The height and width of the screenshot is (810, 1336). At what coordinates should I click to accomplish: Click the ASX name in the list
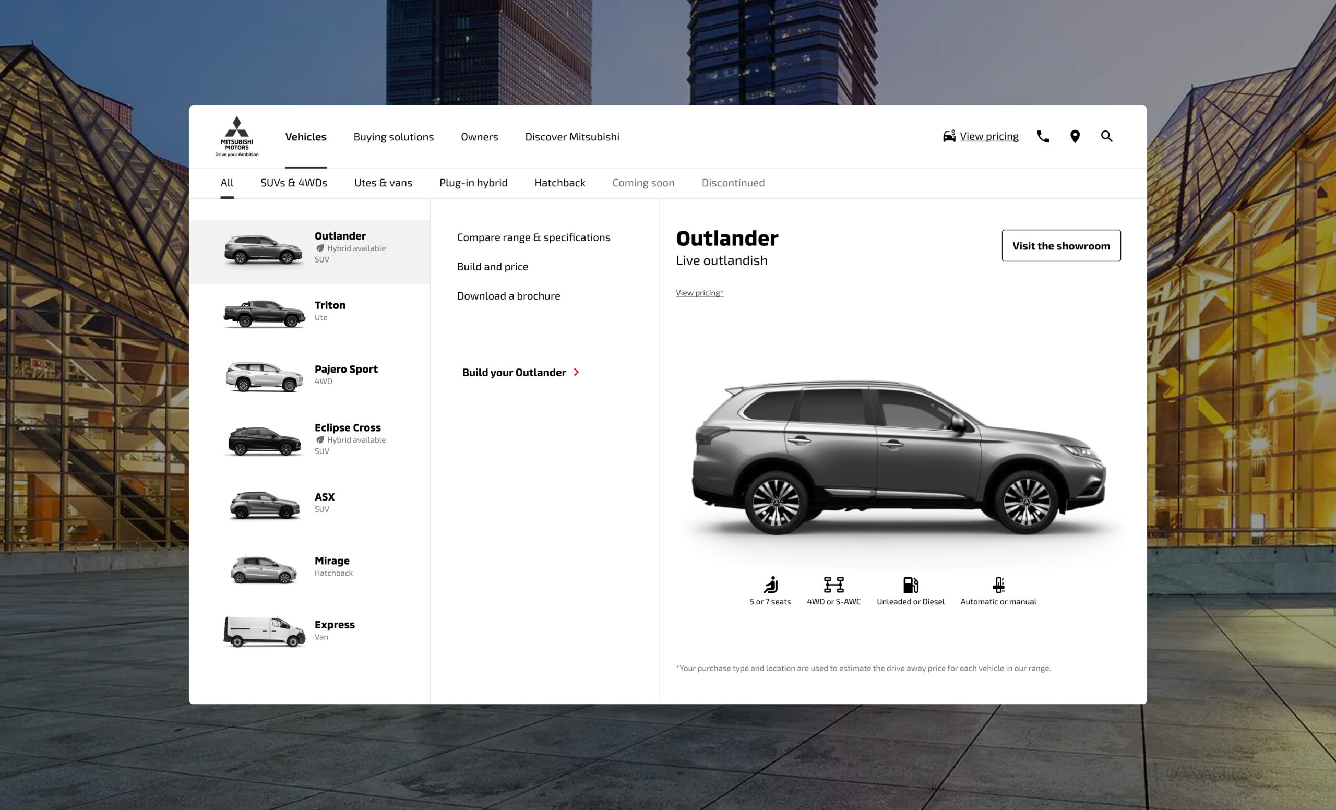(x=324, y=497)
